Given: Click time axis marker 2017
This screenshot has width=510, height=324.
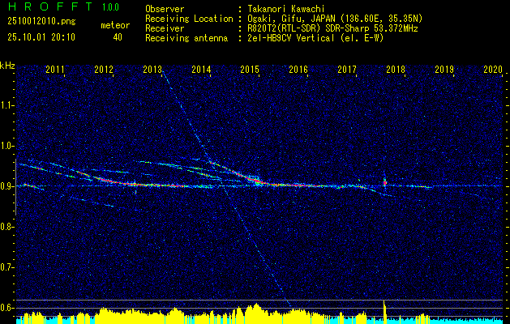Looking at the screenshot, I should click(x=347, y=69).
